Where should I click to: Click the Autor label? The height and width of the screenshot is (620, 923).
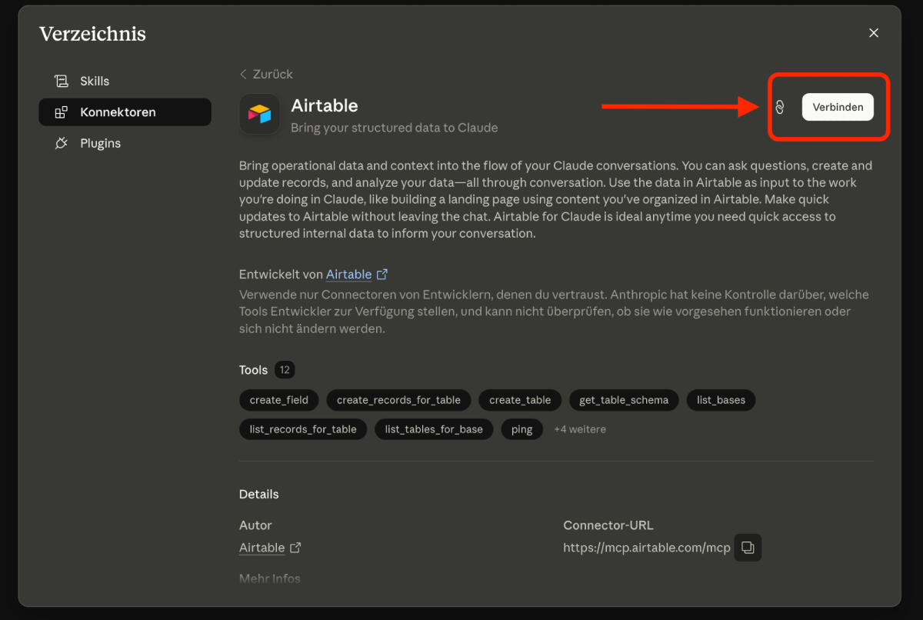[x=255, y=525]
